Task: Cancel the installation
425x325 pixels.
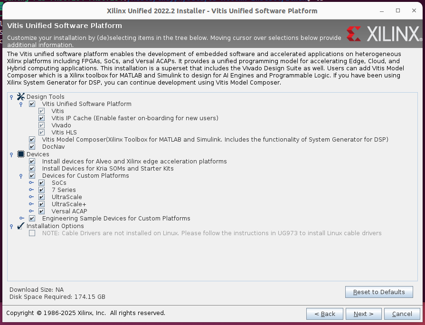Action: coord(402,314)
